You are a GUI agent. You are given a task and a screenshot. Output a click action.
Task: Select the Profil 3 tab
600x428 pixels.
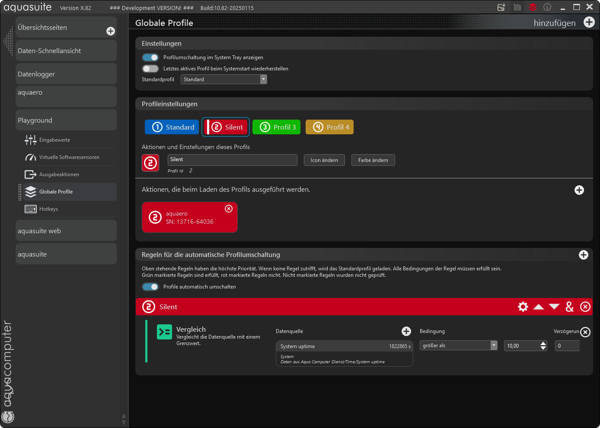(x=276, y=127)
